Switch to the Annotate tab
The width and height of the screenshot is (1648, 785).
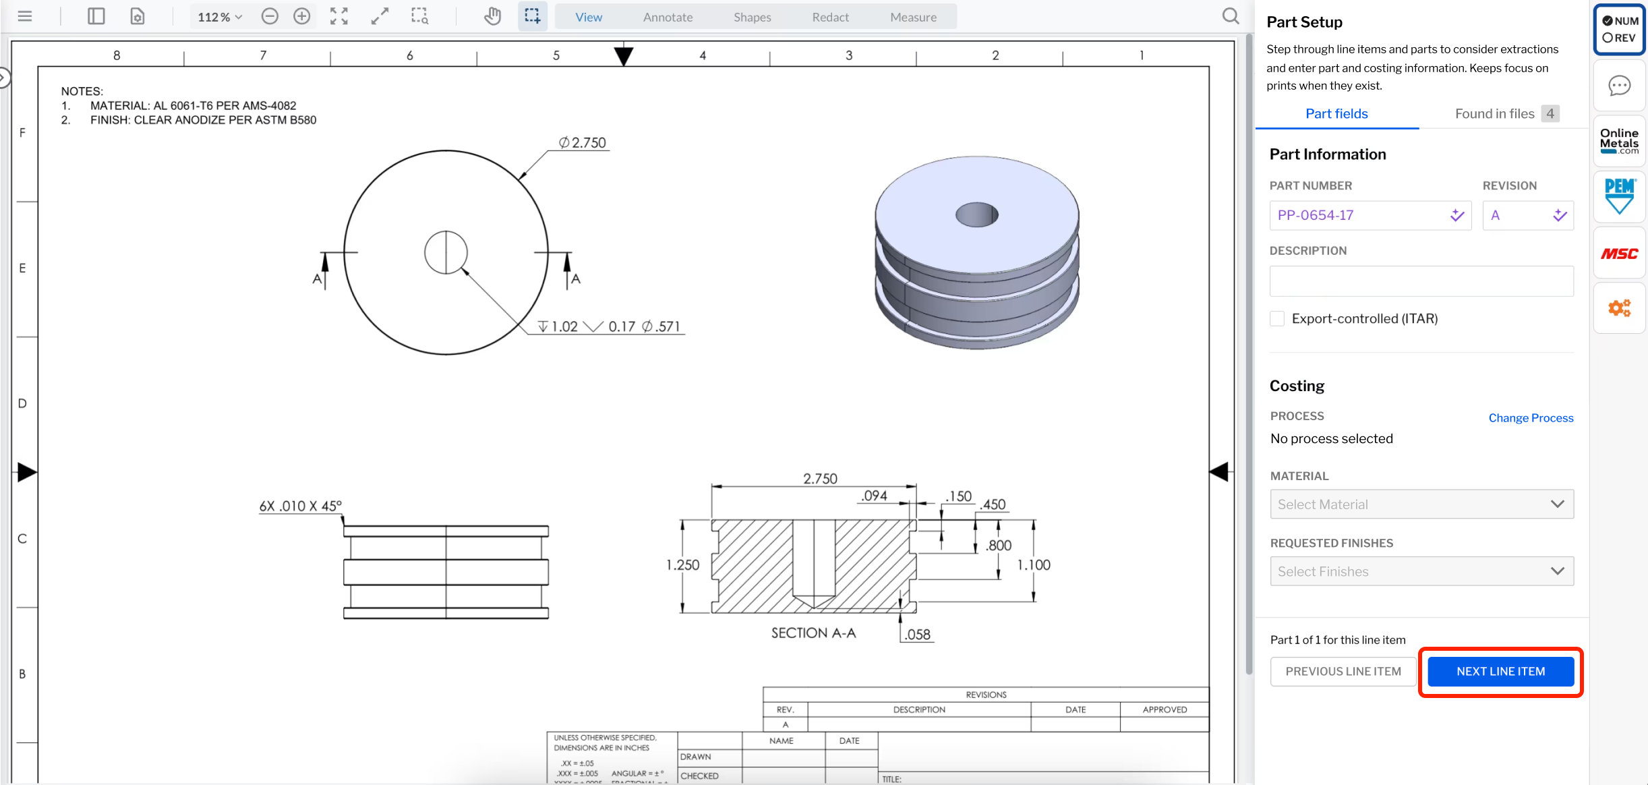tap(668, 17)
